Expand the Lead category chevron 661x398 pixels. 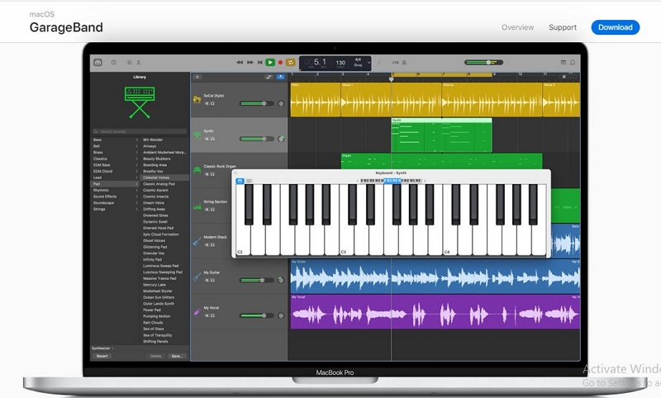[x=136, y=178]
